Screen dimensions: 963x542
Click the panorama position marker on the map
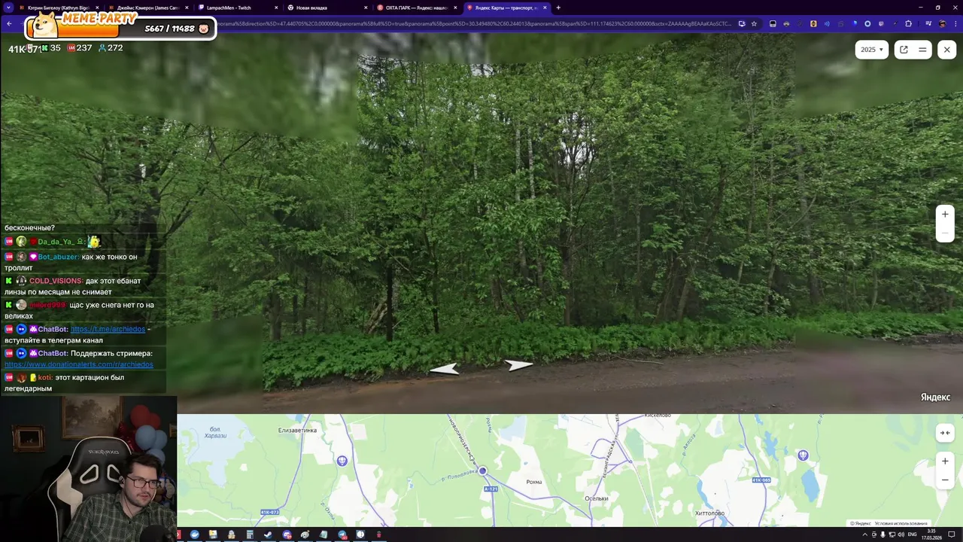482,470
